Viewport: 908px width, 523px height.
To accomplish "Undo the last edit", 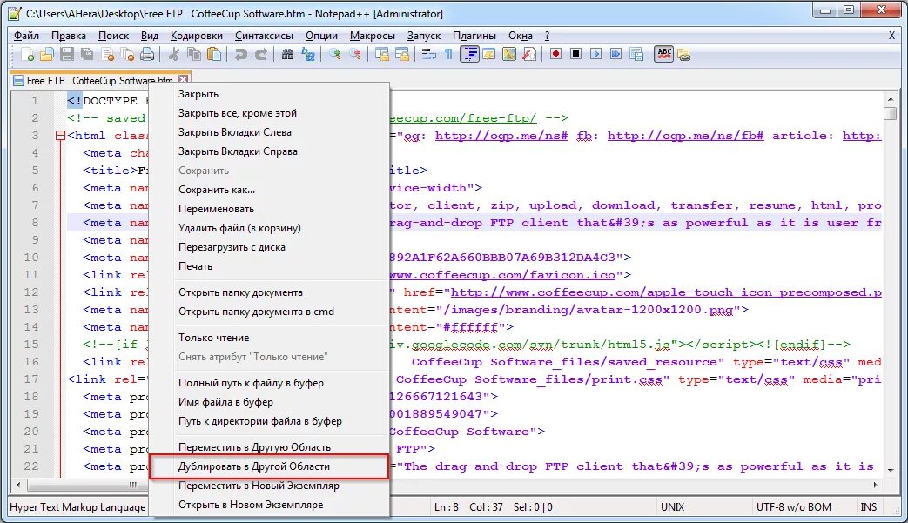I will [240, 54].
